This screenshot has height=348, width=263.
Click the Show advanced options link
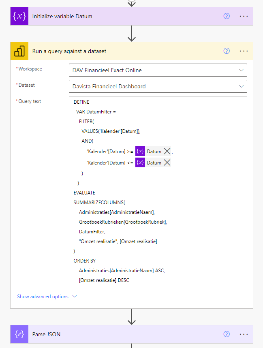[42, 296]
